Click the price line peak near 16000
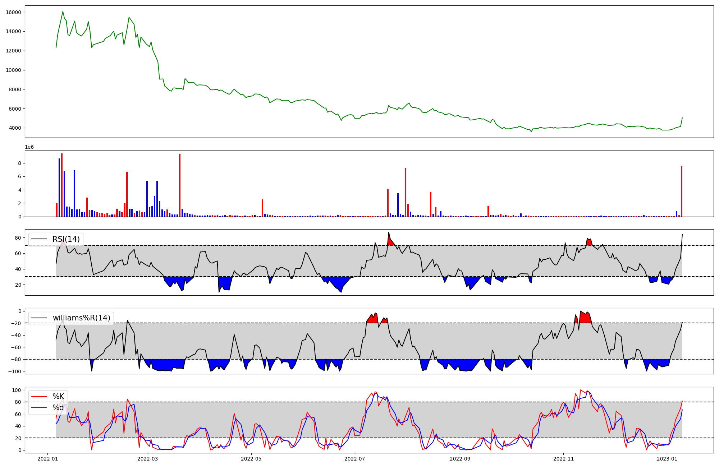 coord(63,12)
